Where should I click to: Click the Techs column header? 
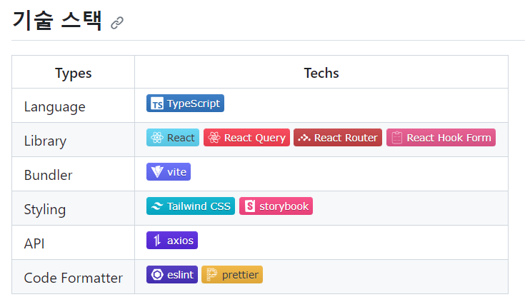(x=321, y=73)
